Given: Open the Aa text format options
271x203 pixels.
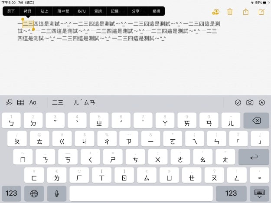Looking at the screenshot, I should (33, 102).
